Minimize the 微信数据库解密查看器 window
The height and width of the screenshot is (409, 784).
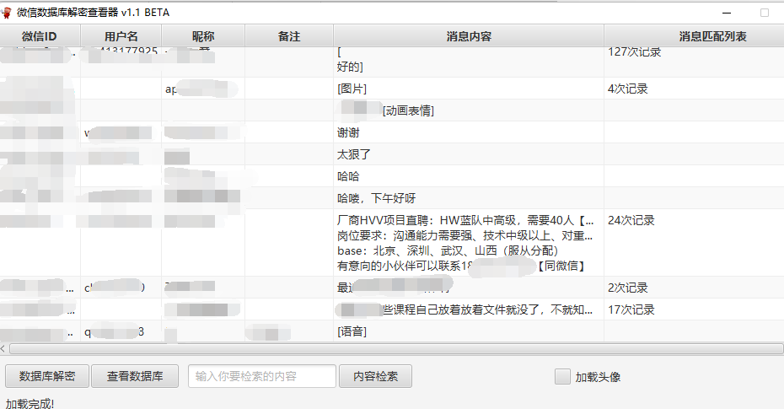coord(727,13)
